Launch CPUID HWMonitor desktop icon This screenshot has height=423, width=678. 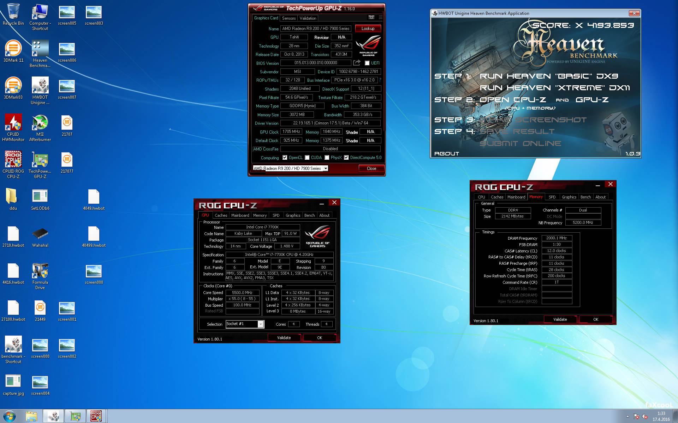tap(13, 128)
